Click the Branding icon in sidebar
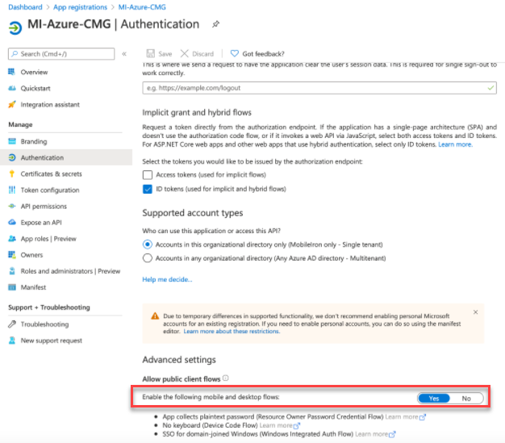This screenshot has width=505, height=443. pos(12,141)
